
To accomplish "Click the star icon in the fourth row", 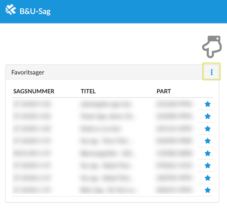I will (x=208, y=141).
